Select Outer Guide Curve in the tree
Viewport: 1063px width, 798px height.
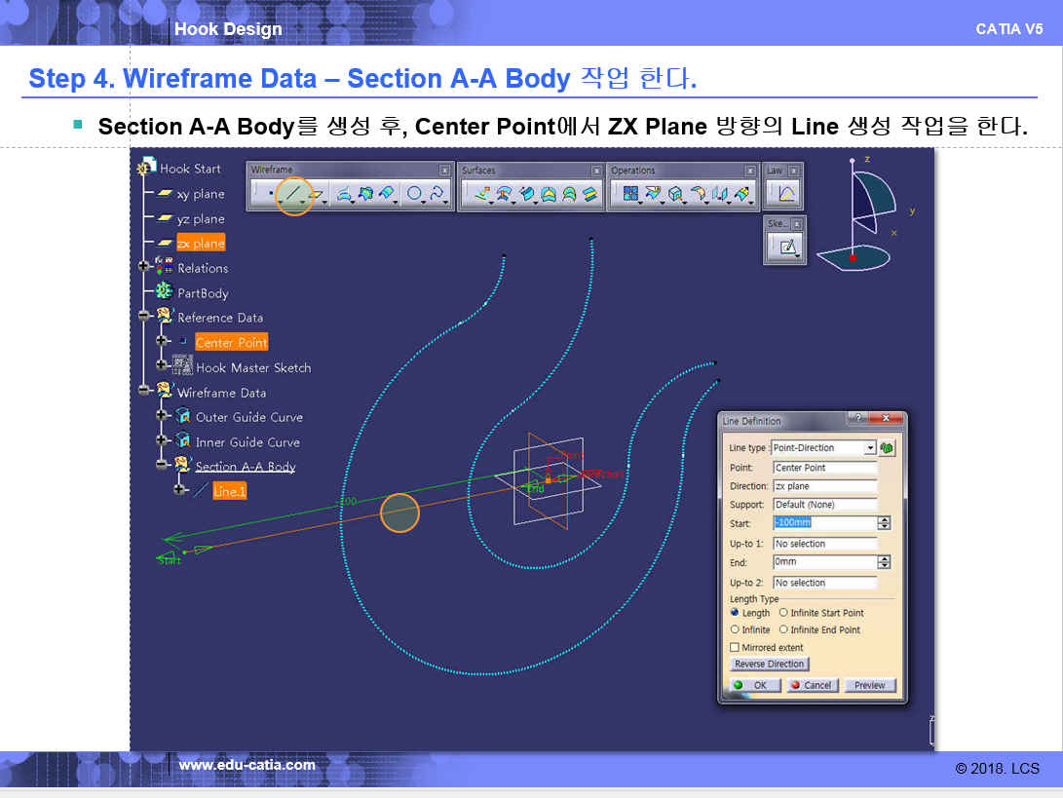[248, 417]
